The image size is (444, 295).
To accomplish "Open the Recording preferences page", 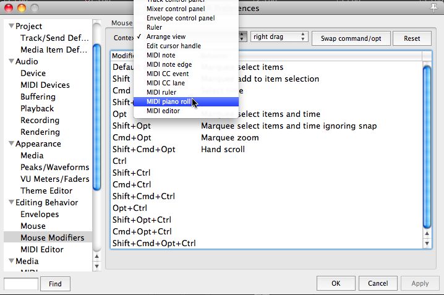I will (40, 121).
